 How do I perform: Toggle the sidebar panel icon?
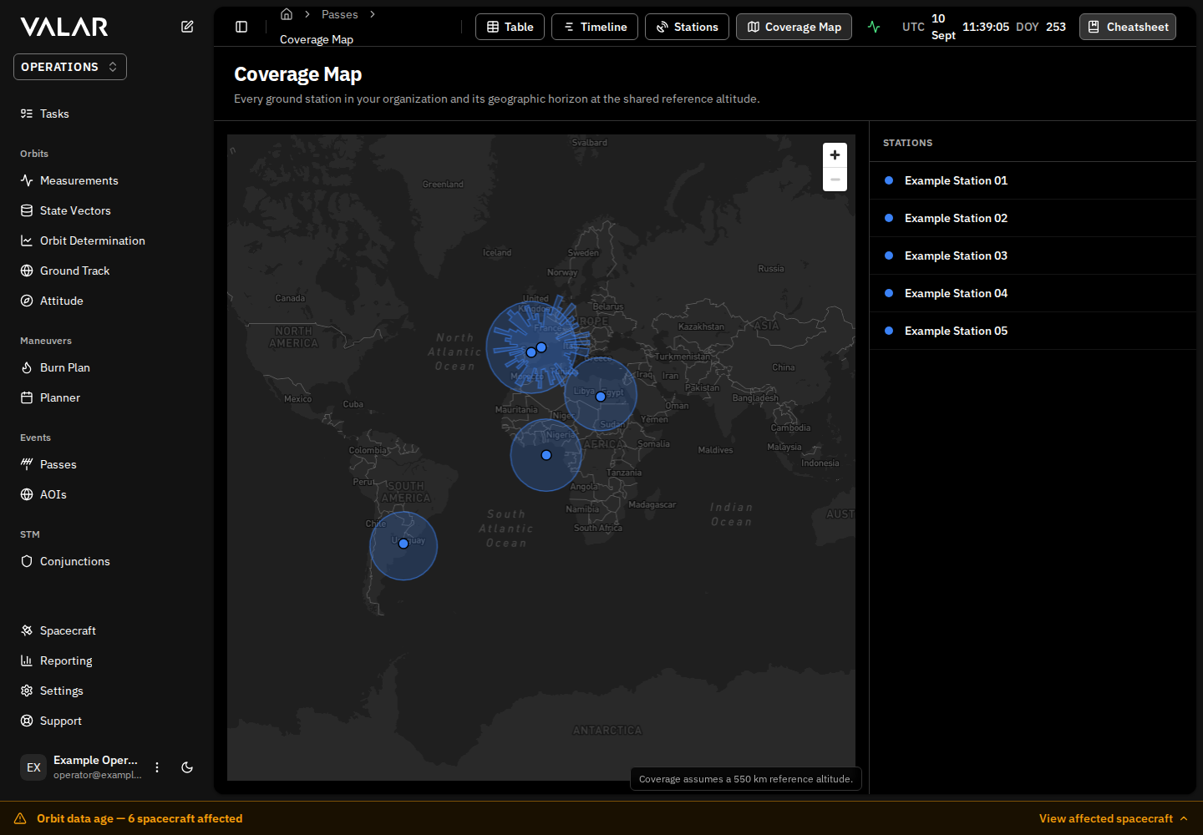[241, 27]
